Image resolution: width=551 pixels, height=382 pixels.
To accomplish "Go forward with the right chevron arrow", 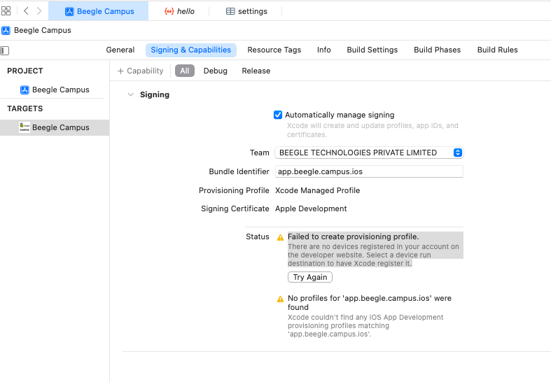I will (39, 11).
